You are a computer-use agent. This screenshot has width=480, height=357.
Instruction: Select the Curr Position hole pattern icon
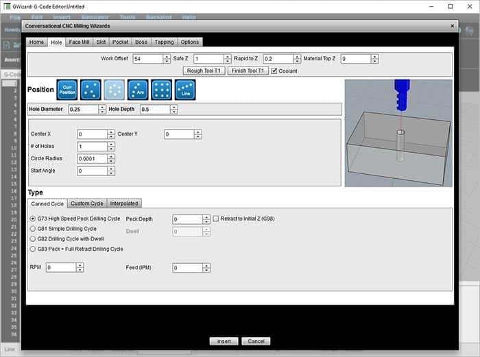click(67, 90)
